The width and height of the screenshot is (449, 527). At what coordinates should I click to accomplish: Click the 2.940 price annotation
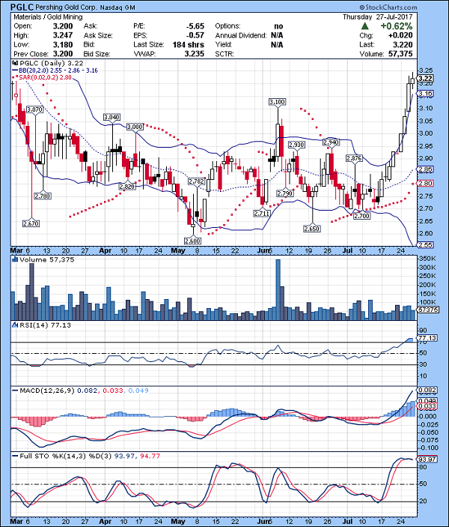[332, 142]
